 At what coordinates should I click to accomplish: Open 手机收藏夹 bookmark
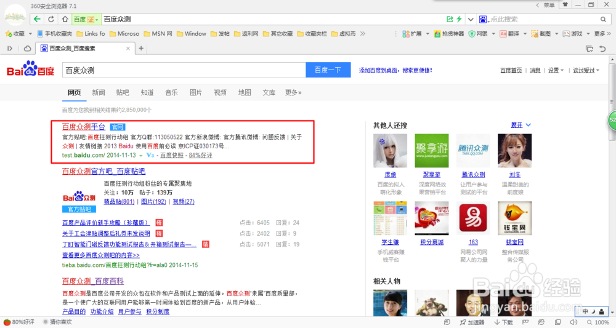coord(55,34)
